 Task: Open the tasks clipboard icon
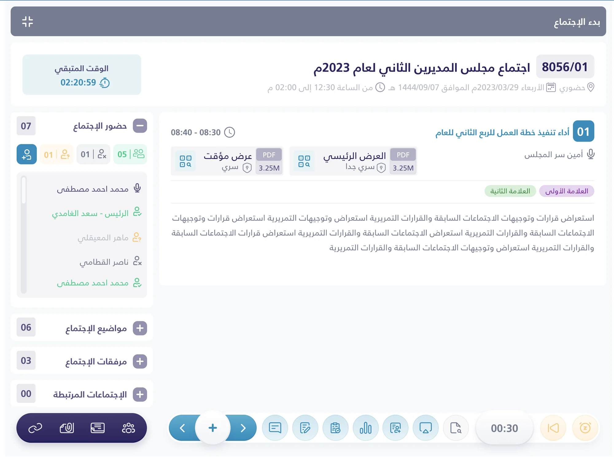(x=335, y=428)
